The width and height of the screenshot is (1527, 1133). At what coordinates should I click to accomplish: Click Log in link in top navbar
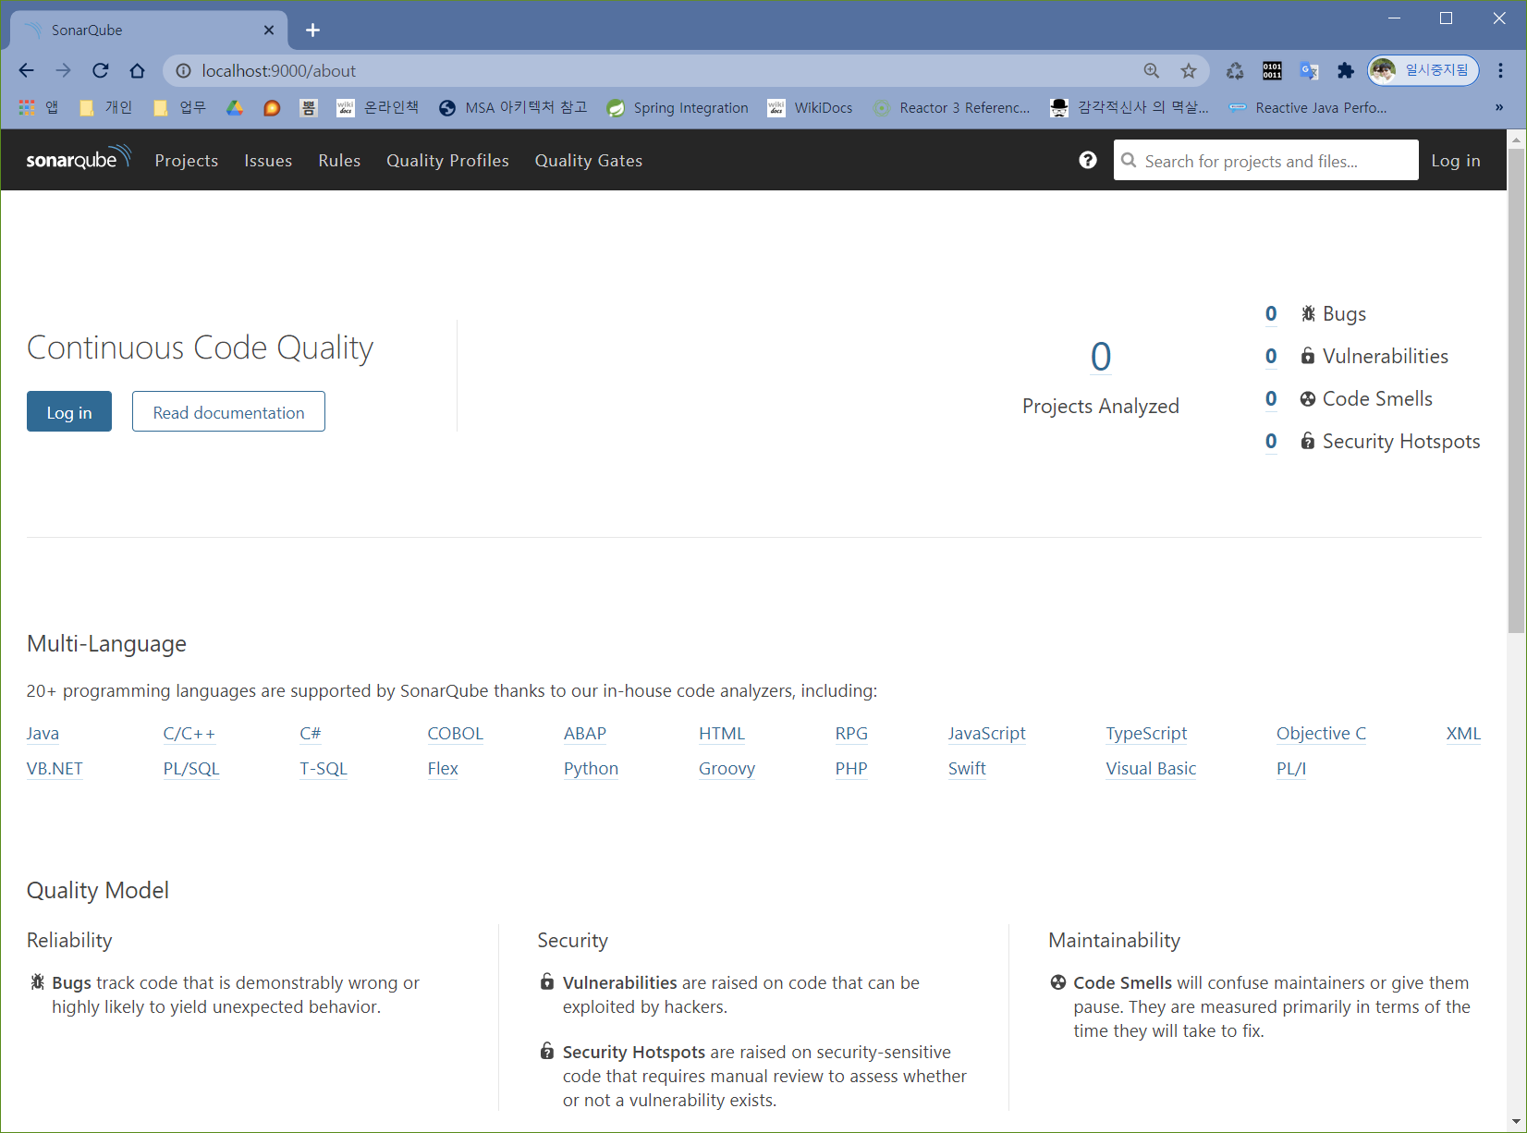pyautogui.click(x=1456, y=161)
